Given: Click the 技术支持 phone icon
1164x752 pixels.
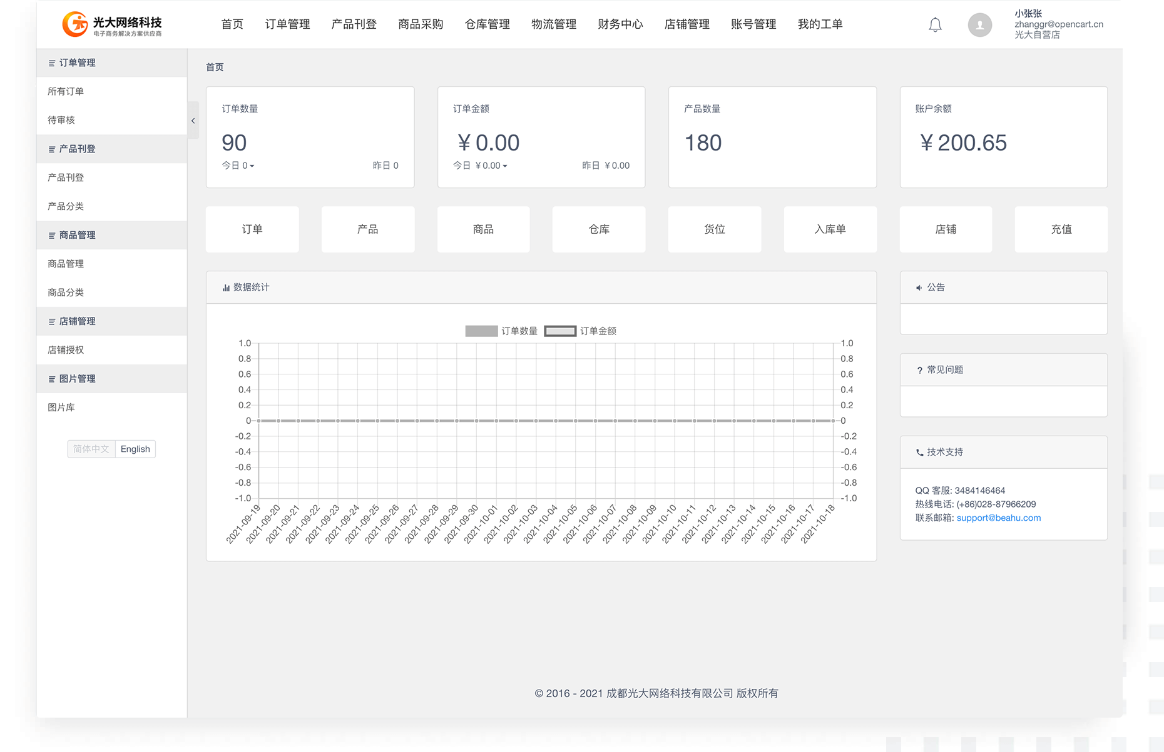Looking at the screenshot, I should pyautogui.click(x=919, y=453).
